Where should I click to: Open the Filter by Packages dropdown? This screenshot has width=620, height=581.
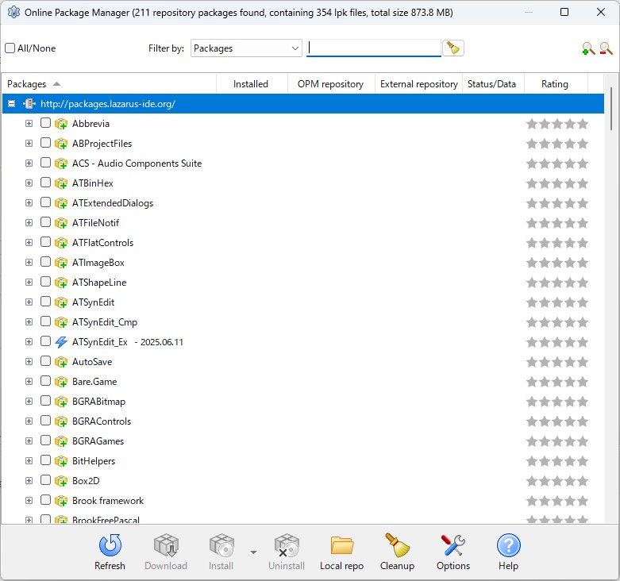click(x=246, y=48)
